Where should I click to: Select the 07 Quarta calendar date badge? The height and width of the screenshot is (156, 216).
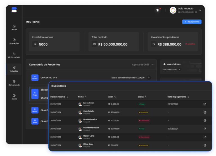(35, 78)
